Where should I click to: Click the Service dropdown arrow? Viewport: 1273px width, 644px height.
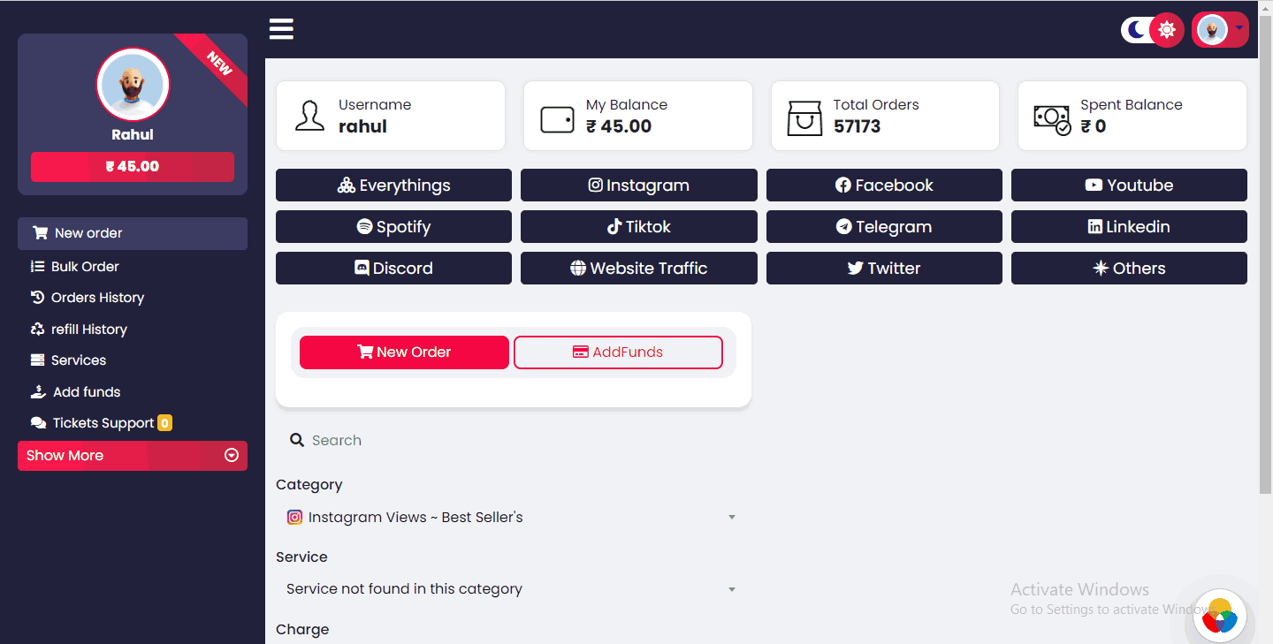pyautogui.click(x=732, y=589)
